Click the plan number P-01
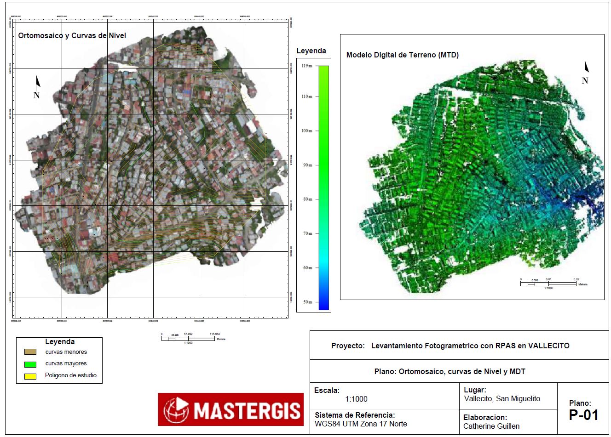This screenshot has width=611, height=437. pyautogui.click(x=583, y=415)
